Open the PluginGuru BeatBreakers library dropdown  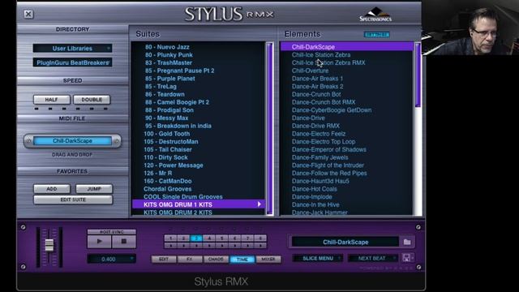pyautogui.click(x=72, y=62)
